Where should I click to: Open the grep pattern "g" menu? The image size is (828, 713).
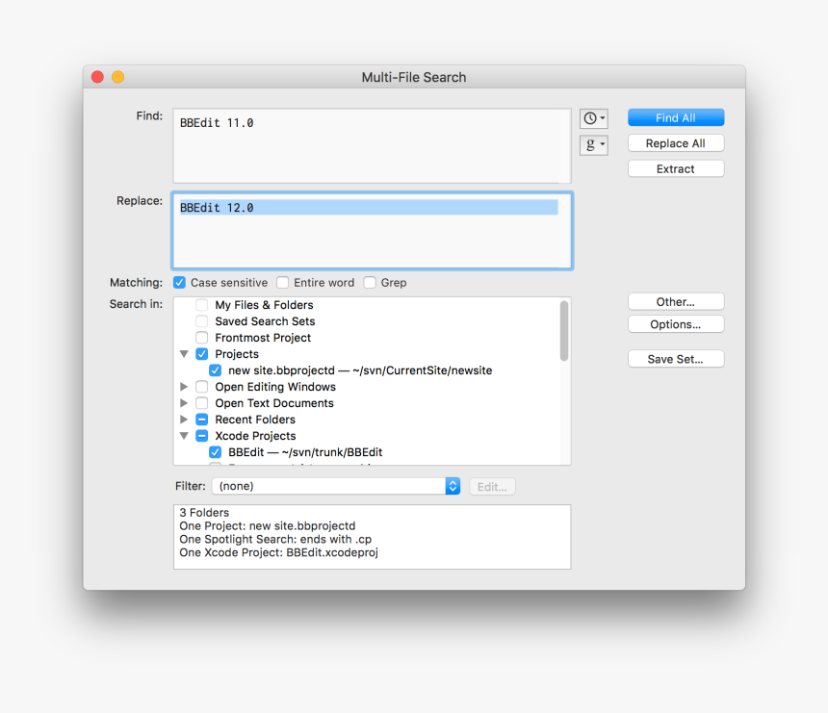click(x=593, y=144)
